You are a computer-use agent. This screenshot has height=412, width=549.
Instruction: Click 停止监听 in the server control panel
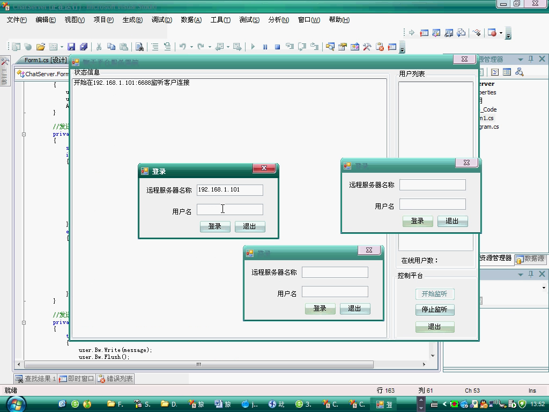pyautogui.click(x=434, y=310)
